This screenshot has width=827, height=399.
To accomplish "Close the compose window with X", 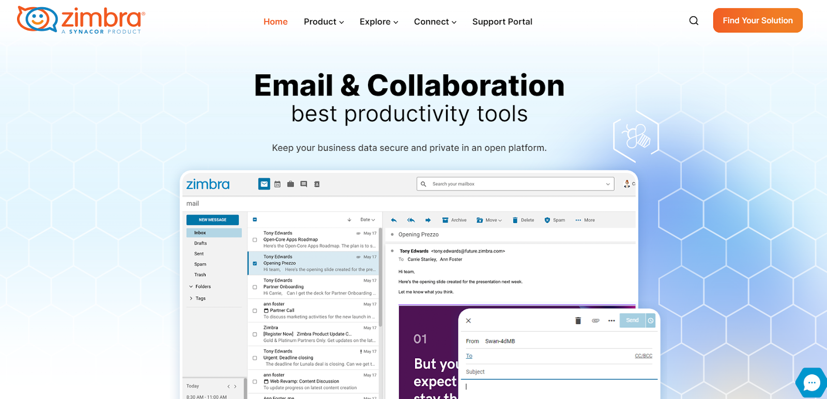I will [x=468, y=321].
